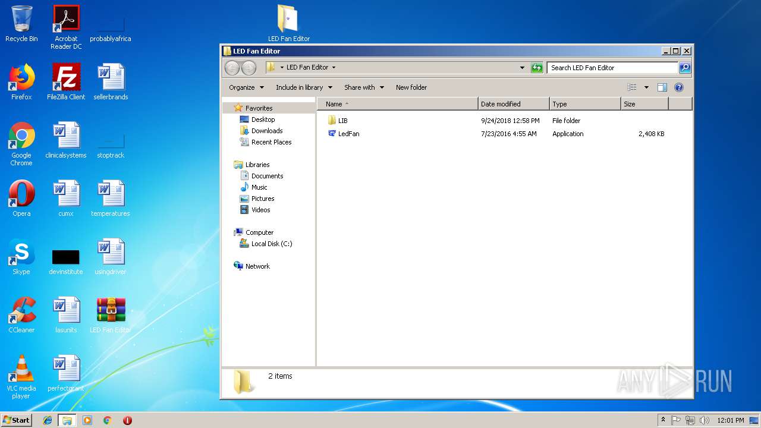Viewport: 761px width, 428px height.
Task: Select the cumx Word document
Action: point(66,199)
